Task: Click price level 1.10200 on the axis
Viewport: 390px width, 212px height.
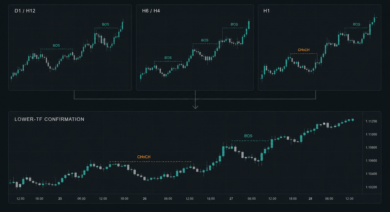Action: [x=371, y=187]
